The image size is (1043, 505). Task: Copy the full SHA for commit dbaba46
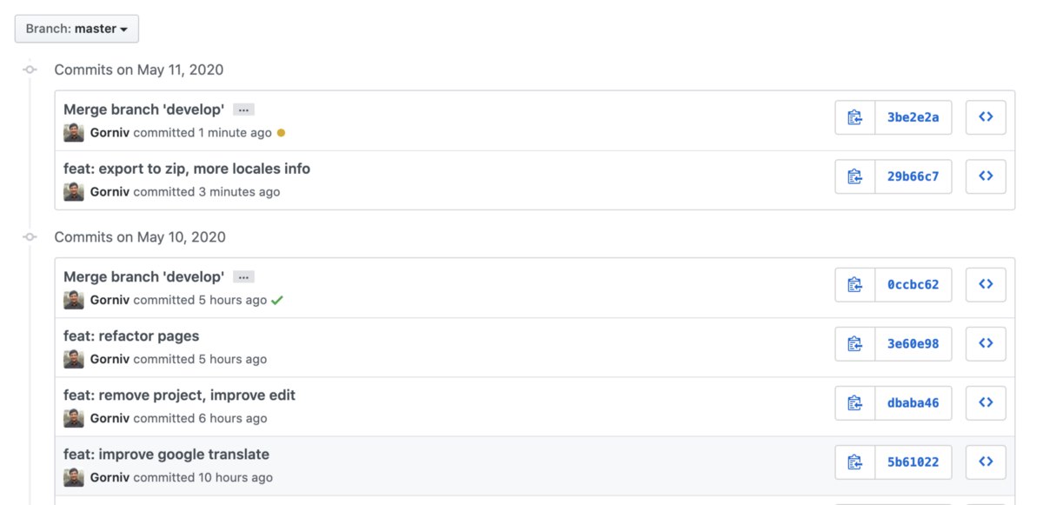click(855, 402)
